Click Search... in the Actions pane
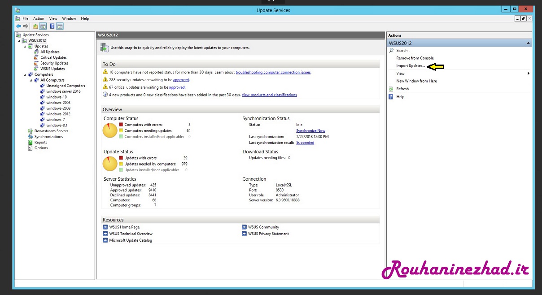 click(403, 51)
